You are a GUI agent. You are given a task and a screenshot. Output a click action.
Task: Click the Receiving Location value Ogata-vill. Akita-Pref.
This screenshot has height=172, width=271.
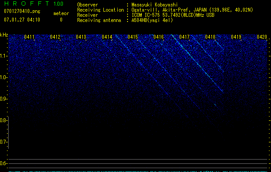coord(162,10)
